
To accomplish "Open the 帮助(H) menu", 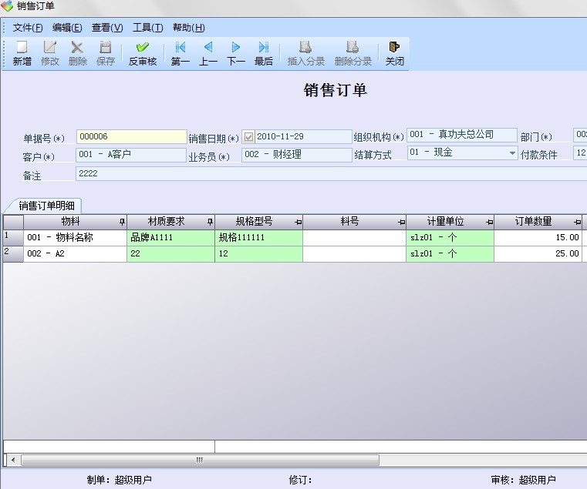I will 188,28.
